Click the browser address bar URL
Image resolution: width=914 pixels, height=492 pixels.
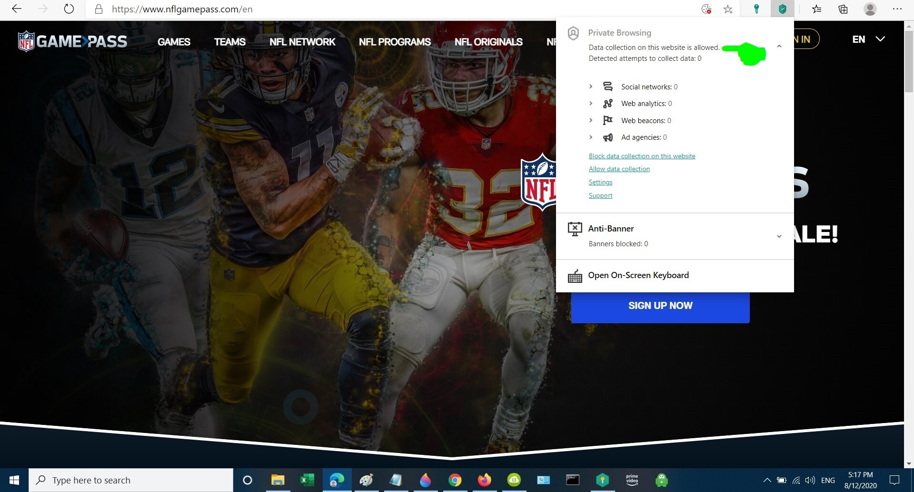pyautogui.click(x=182, y=9)
